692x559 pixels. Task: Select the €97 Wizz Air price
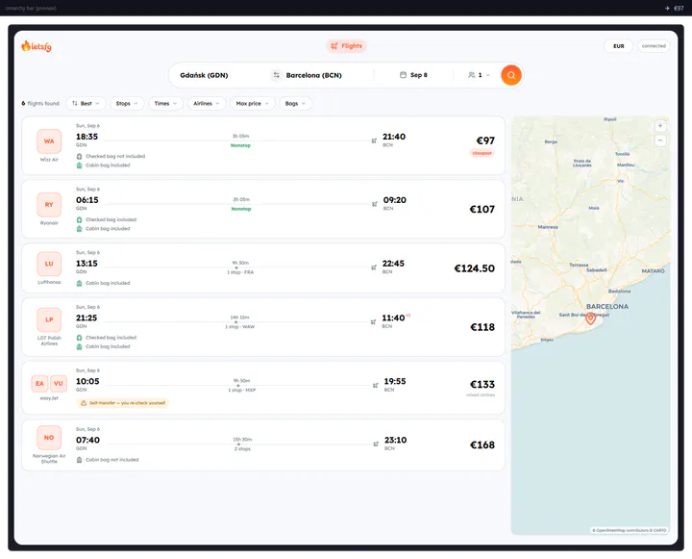point(485,140)
